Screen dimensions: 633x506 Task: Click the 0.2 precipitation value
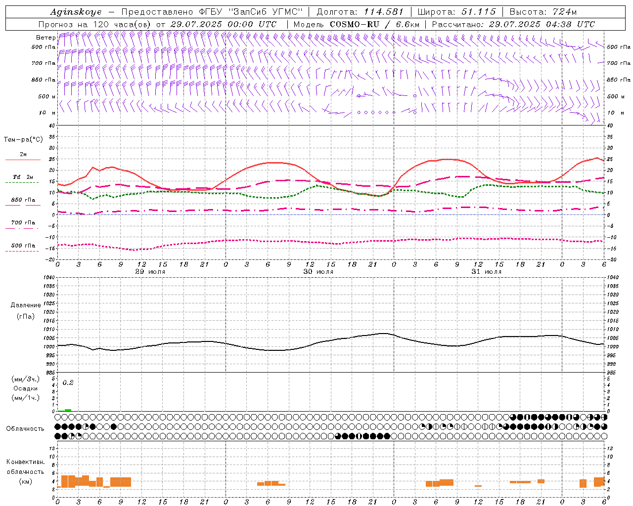click(x=68, y=383)
